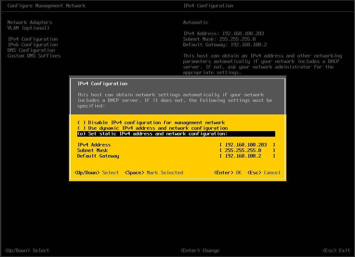
Task: Click the right pane DHCP description text
Action: [263, 64]
